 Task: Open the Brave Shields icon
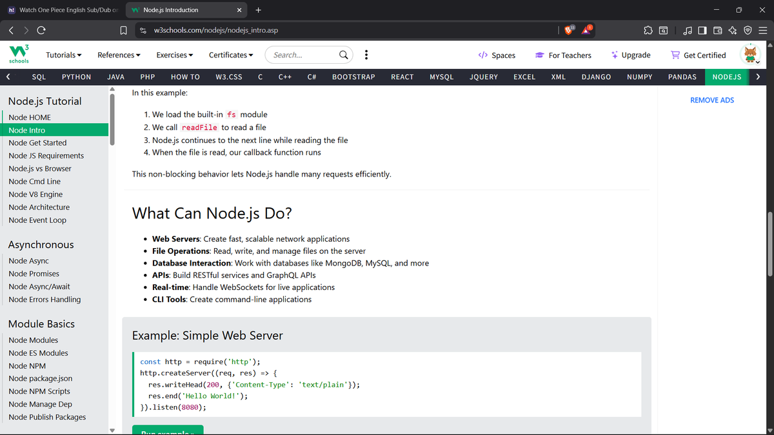[570, 30]
